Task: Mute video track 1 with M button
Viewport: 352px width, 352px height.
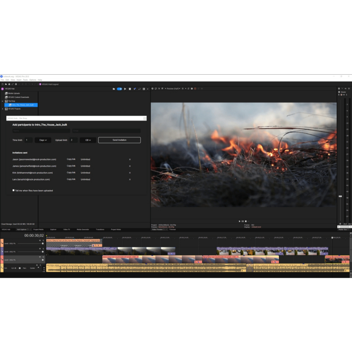Action: [40, 240]
